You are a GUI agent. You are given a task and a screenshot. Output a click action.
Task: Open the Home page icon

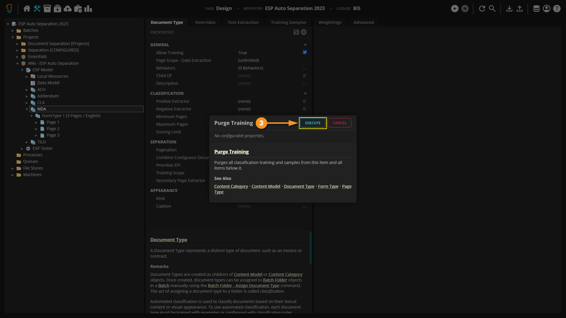coord(27,9)
